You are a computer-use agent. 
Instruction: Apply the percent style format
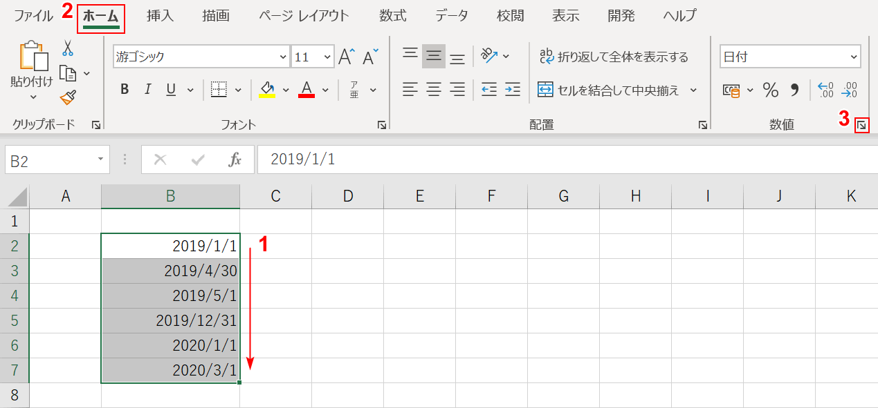[x=770, y=89]
